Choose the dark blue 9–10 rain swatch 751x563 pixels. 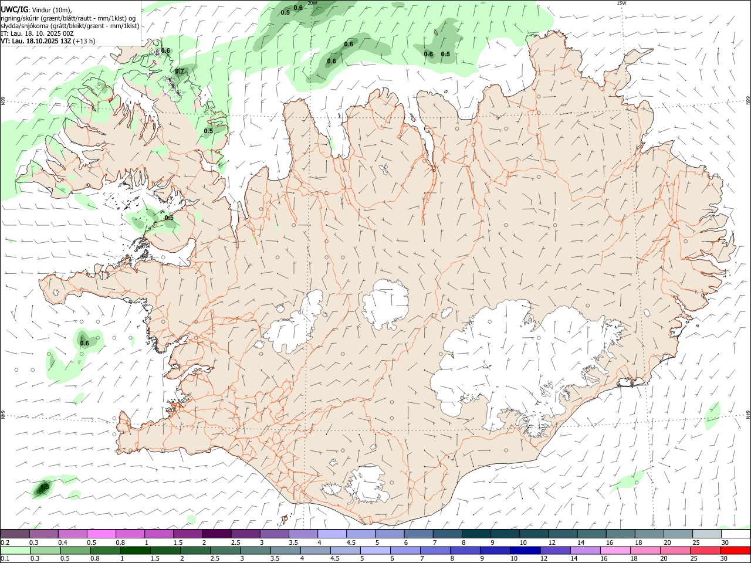coord(495,550)
